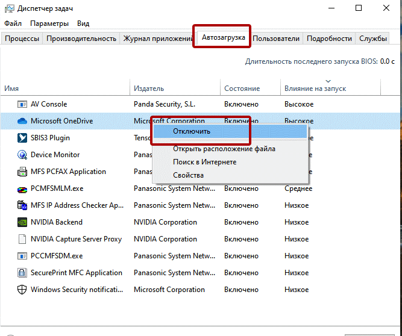Select the MFS PCFAX Application entry
This screenshot has width=402, height=336.
coord(68,172)
